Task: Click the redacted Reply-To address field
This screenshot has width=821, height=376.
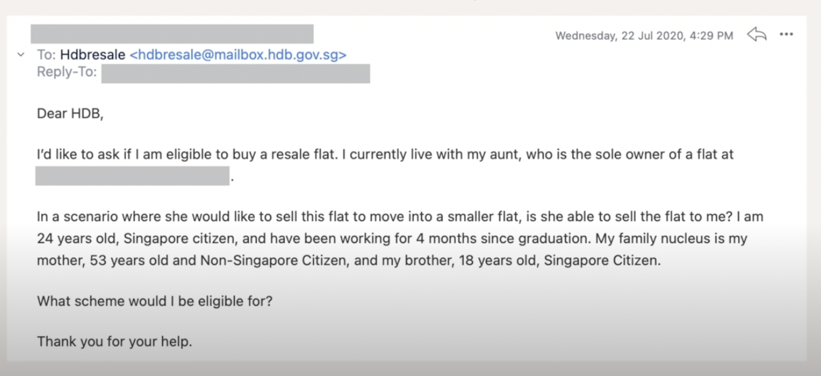Action: 235,73
